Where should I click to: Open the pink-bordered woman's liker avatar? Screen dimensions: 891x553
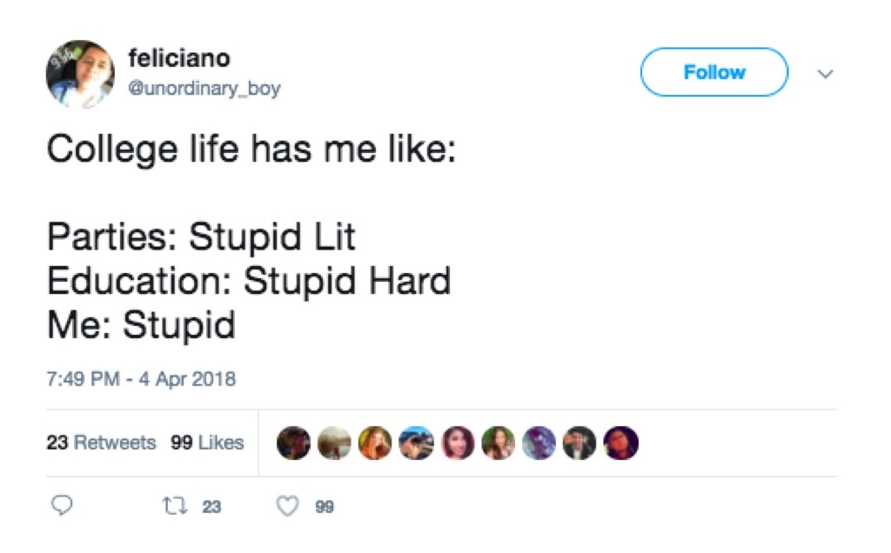pos(457,443)
